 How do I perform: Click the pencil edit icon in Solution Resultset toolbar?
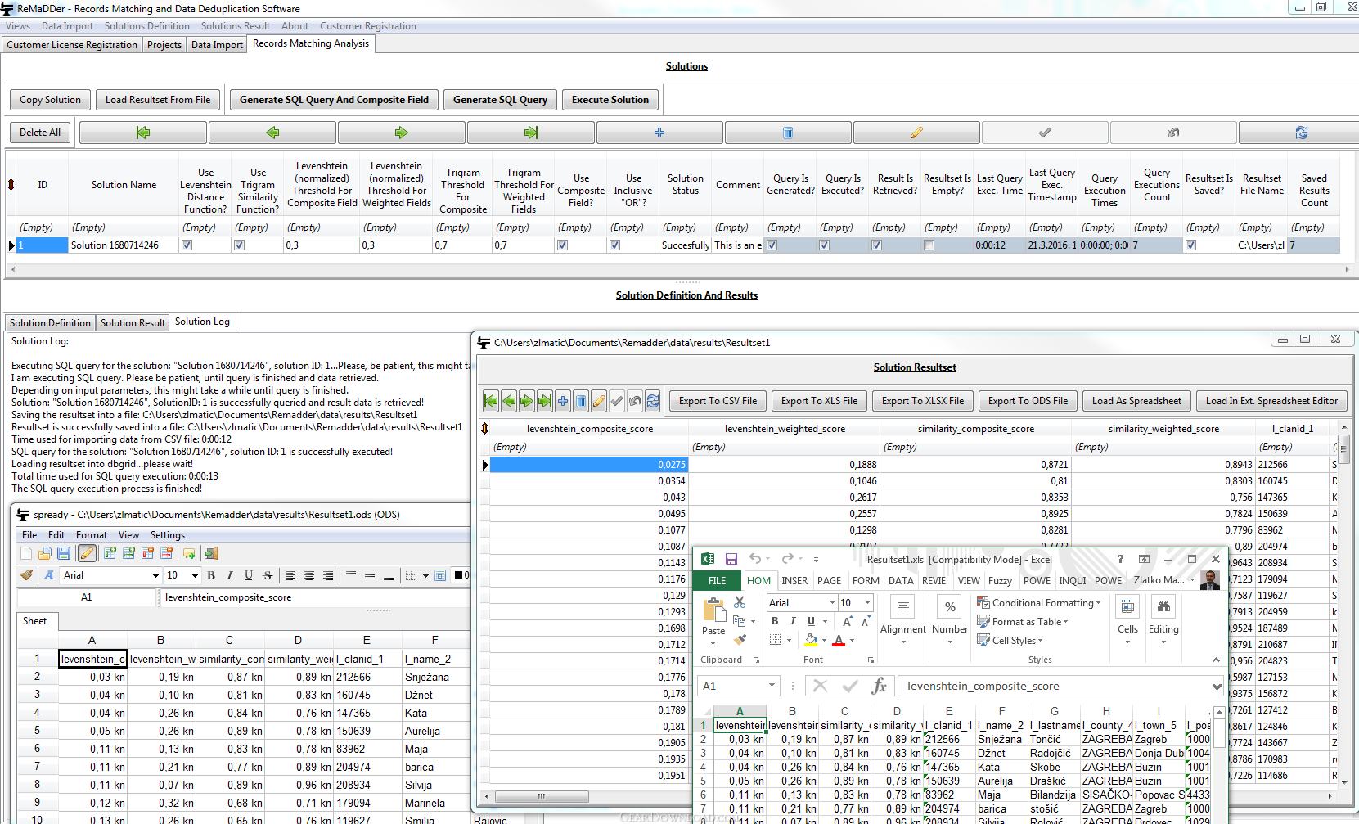[599, 401]
